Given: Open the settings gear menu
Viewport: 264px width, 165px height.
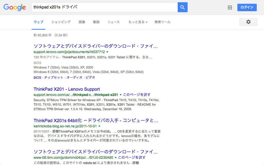Looking at the screenshot, I should click(248, 22).
